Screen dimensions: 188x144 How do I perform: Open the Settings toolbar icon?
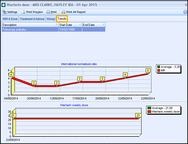coord(4,12)
